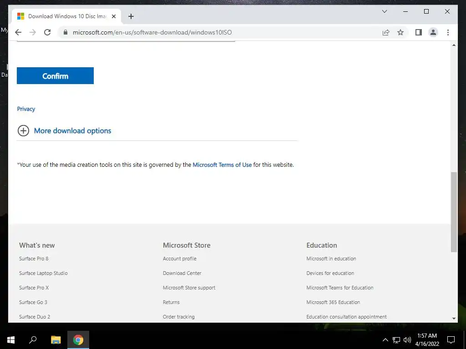View site info via padlock icon

[x=66, y=32]
